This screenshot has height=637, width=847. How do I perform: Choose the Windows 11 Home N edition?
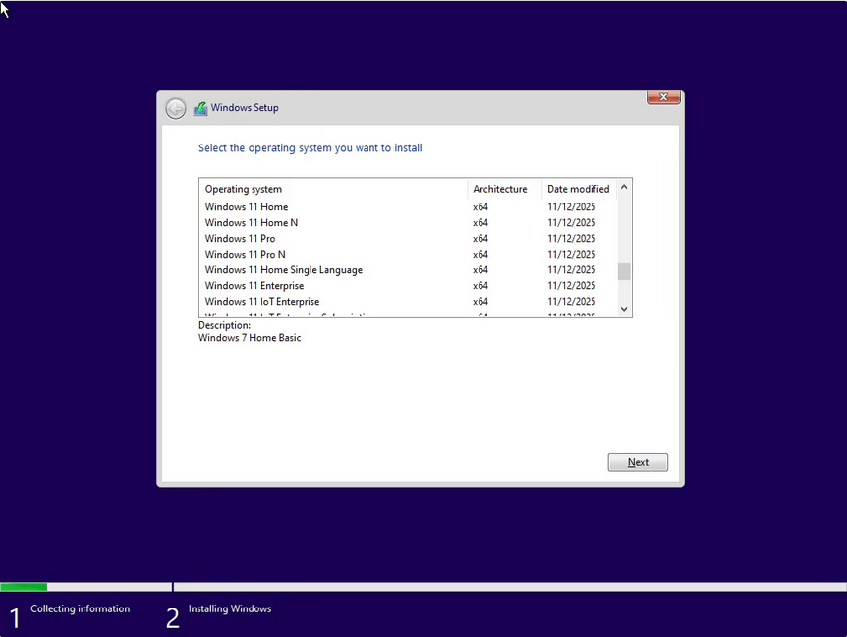click(x=252, y=223)
